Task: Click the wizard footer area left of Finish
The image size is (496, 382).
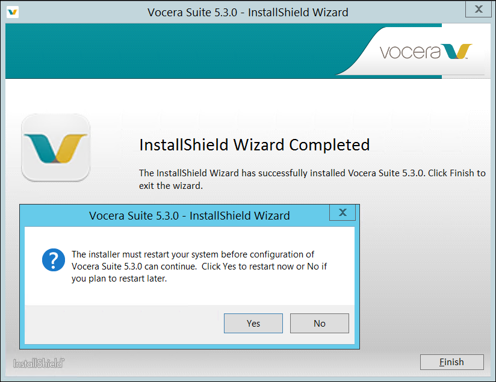Action: pyautogui.click(x=241, y=362)
